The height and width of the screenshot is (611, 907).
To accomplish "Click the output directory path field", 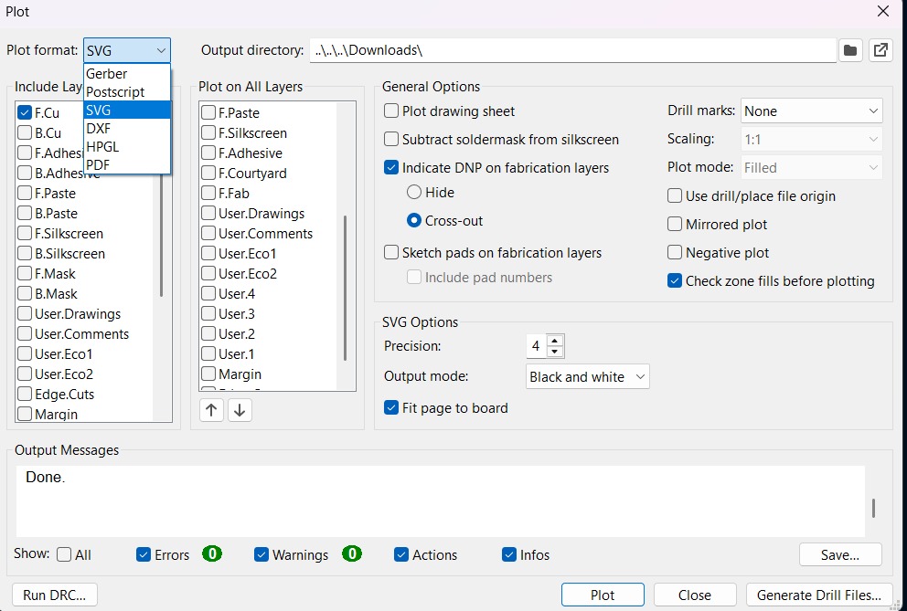I will (x=572, y=50).
